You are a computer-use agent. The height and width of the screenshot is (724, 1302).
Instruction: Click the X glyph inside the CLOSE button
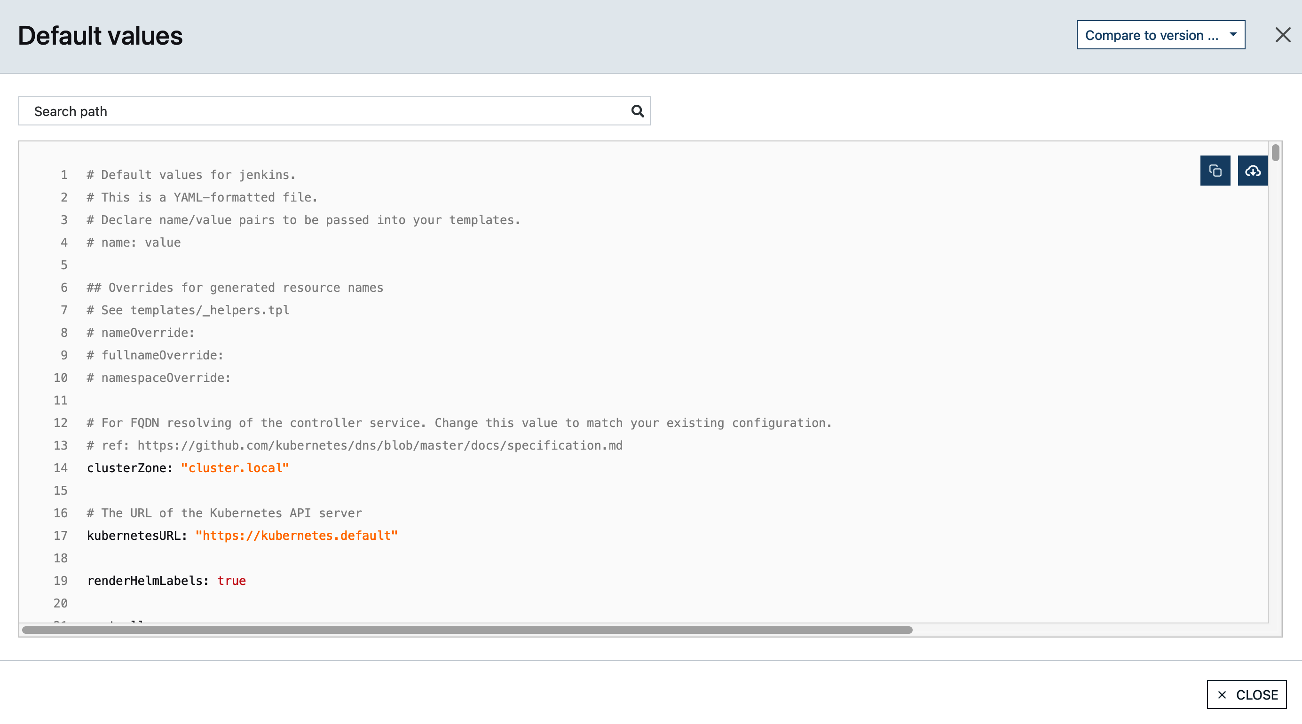(x=1223, y=695)
